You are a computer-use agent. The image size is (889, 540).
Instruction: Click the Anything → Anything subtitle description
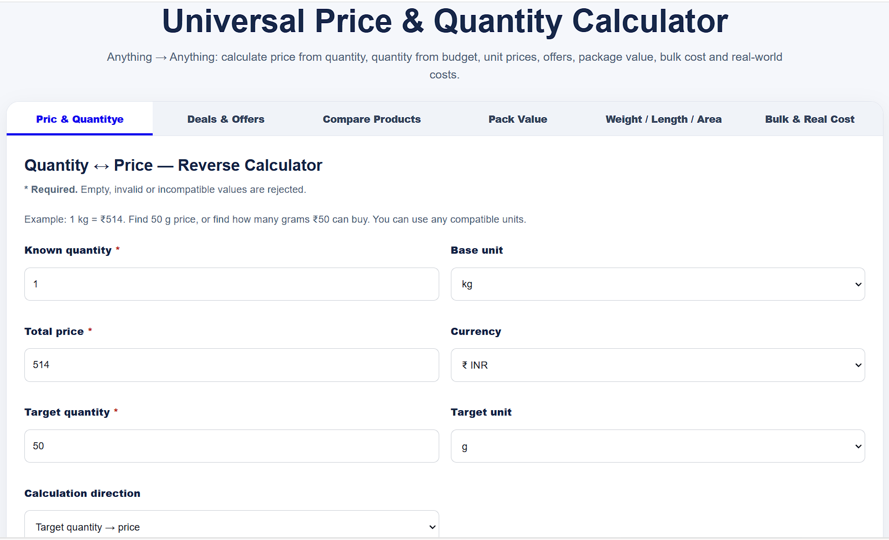point(445,66)
